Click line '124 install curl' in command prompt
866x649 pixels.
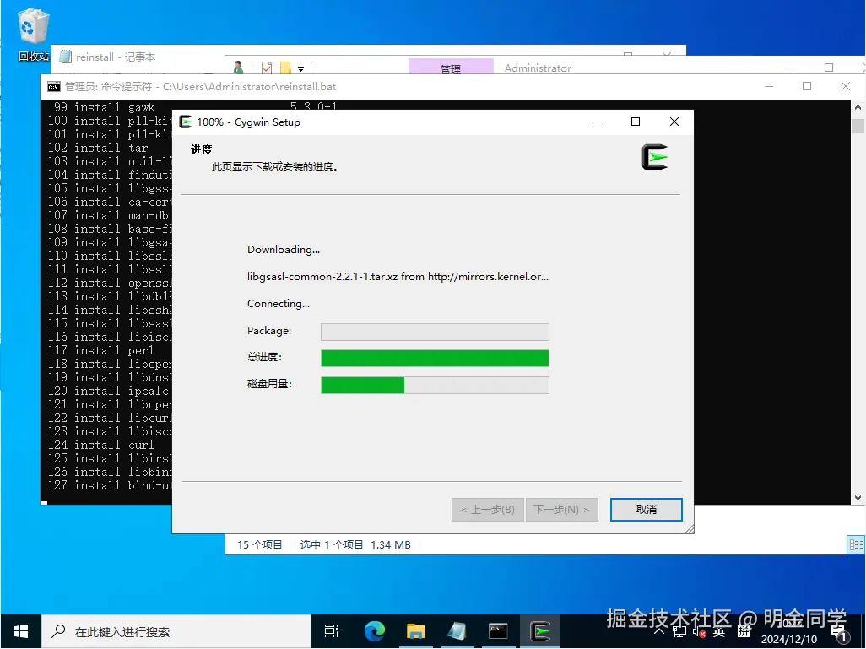click(101, 445)
